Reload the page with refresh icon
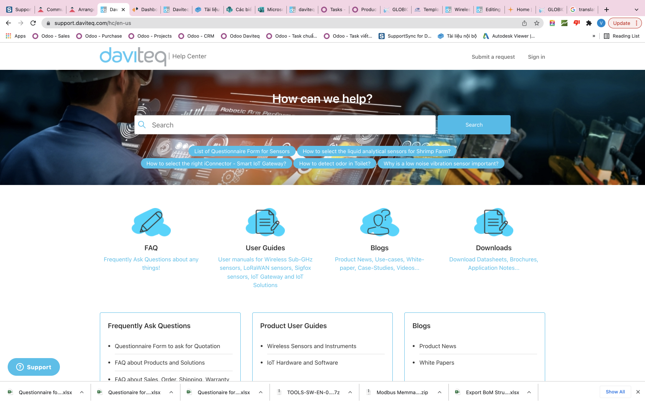The width and height of the screenshot is (645, 403). click(x=33, y=23)
